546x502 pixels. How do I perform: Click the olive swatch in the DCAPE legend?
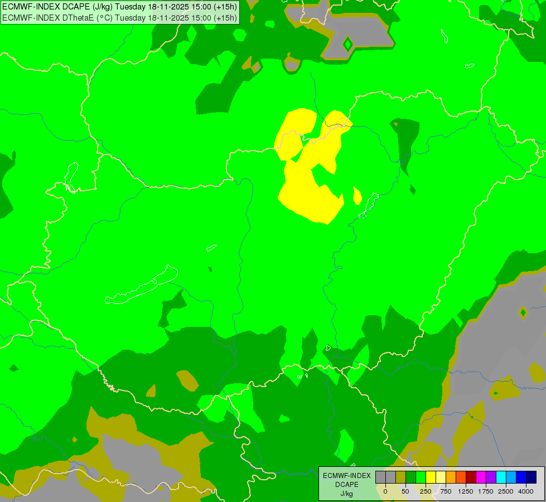pos(400,477)
